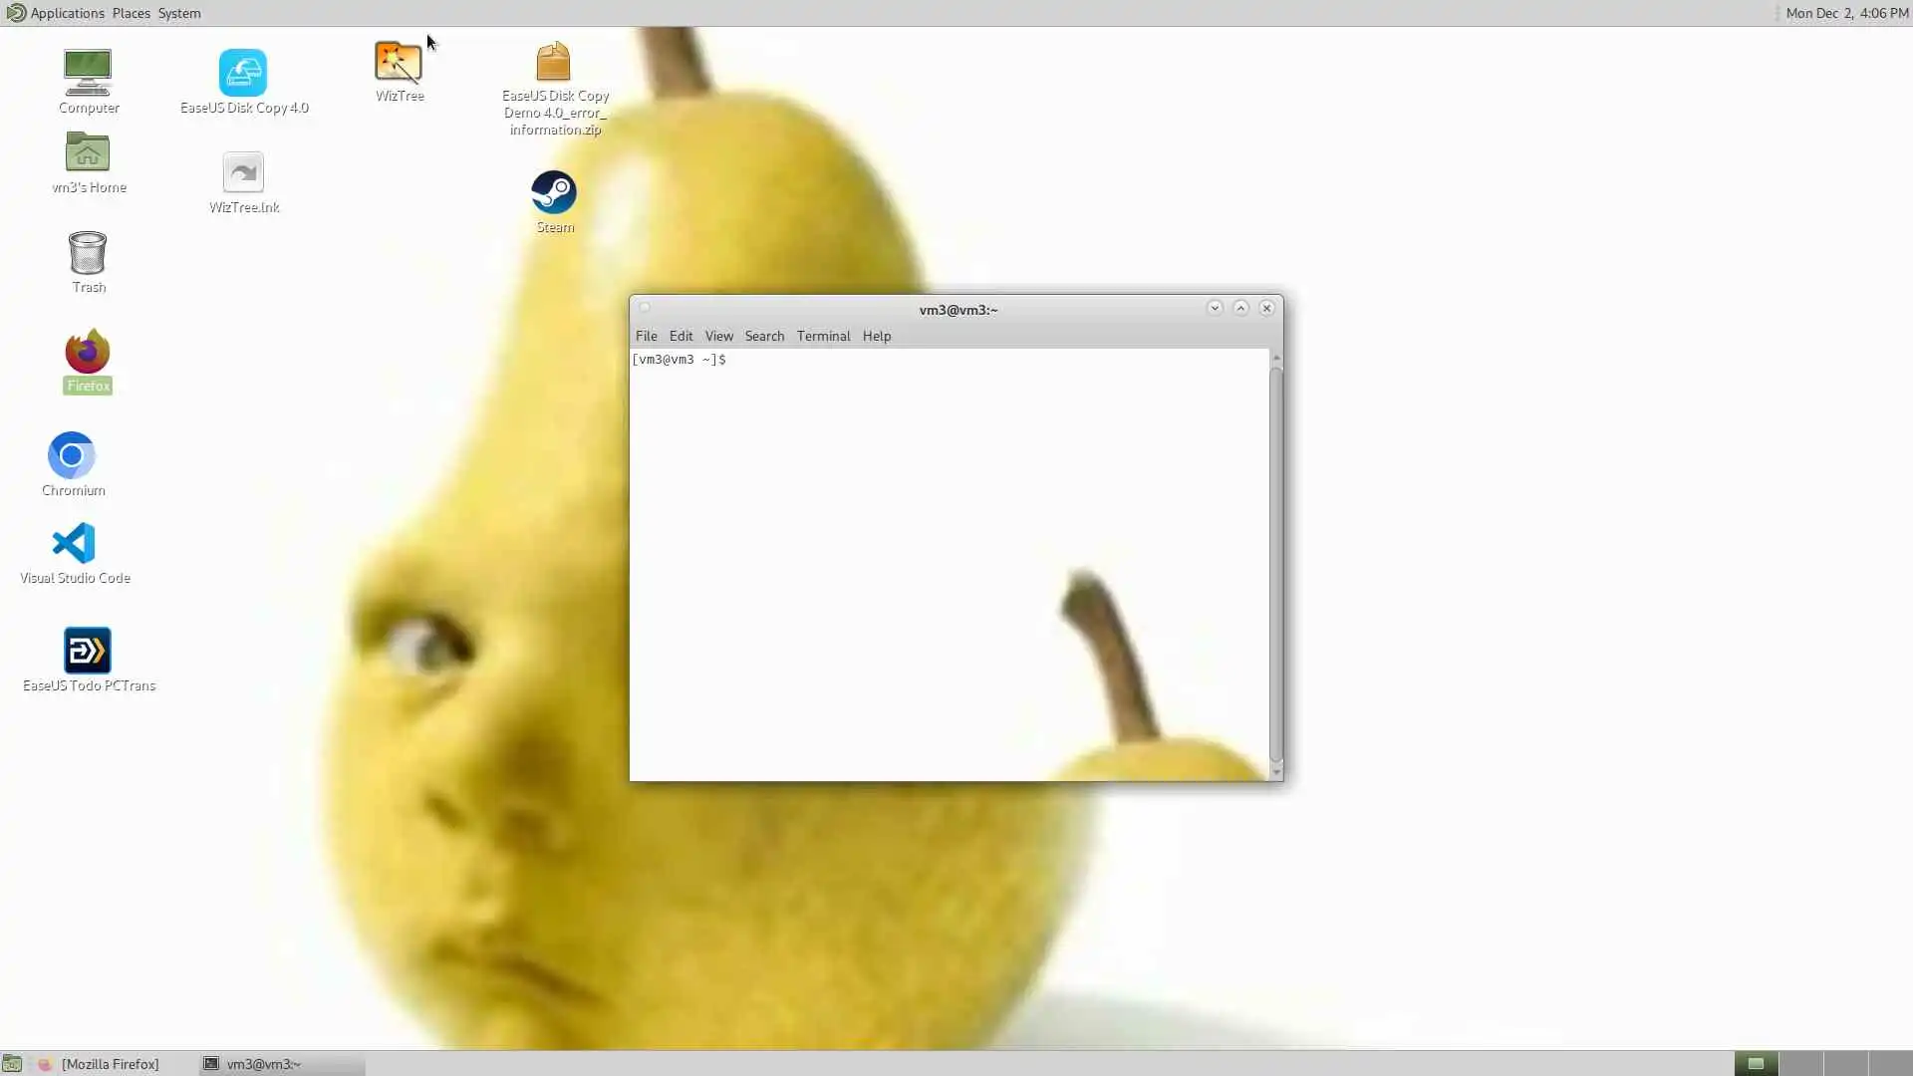Select the EaseUS error information zip file
This screenshot has height=1076, width=1913.
[554, 63]
